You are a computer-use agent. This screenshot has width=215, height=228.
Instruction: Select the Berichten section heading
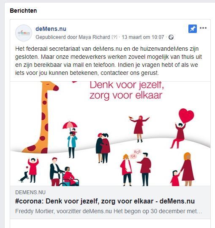pos(23,11)
